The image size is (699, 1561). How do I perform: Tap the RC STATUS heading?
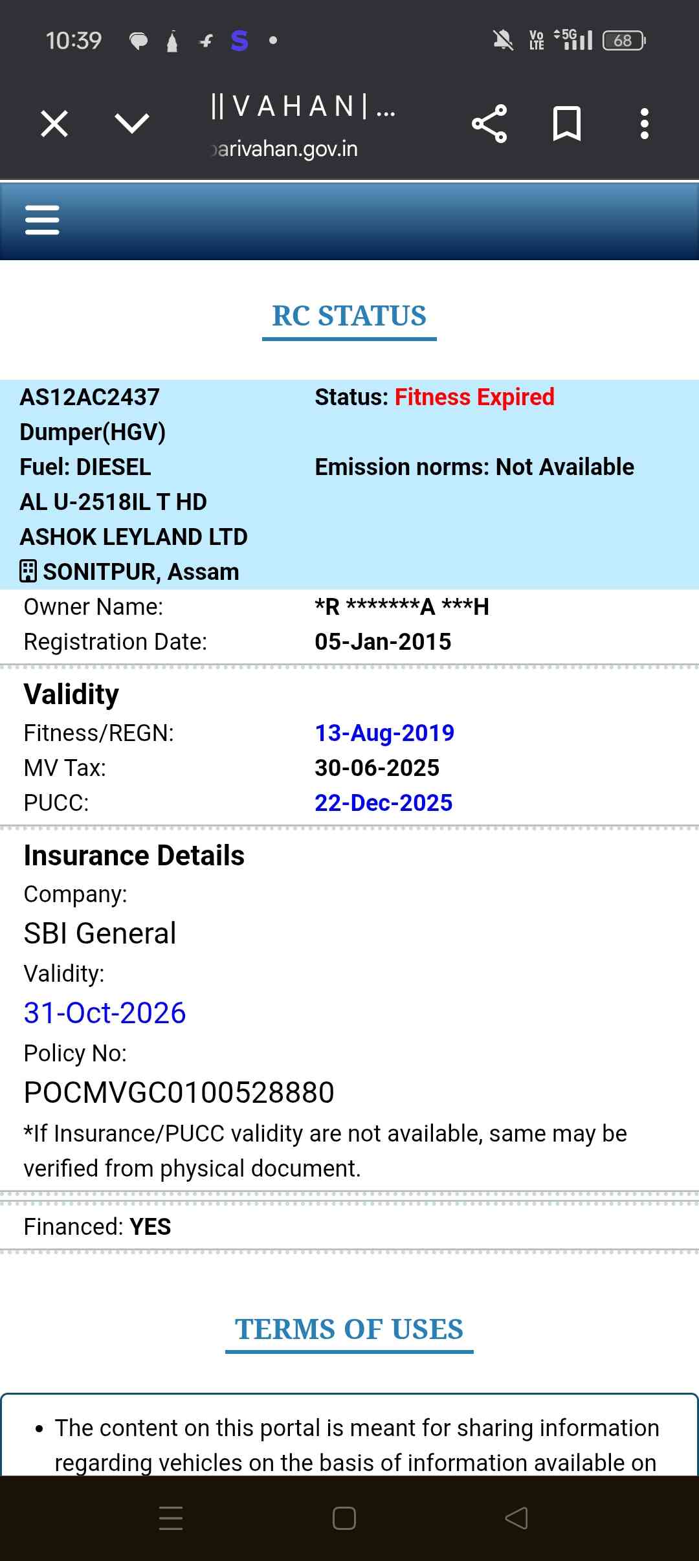click(349, 316)
